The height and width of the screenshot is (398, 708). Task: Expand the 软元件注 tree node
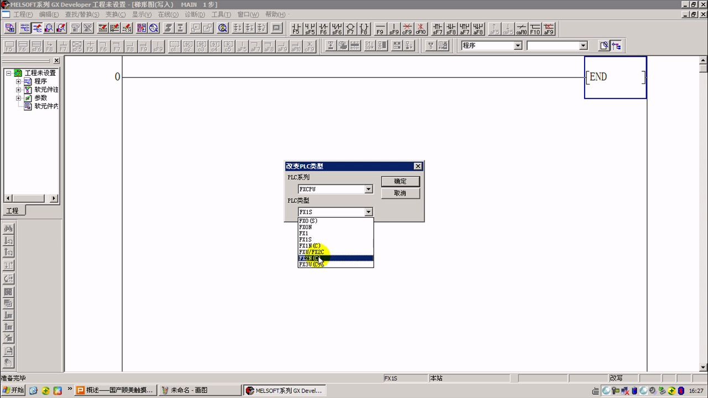coord(18,90)
